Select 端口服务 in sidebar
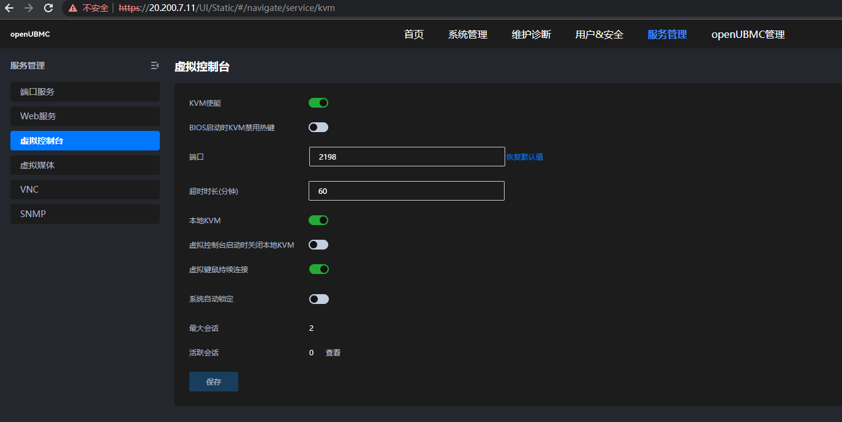Viewport: 842px width, 422px height. [x=85, y=92]
